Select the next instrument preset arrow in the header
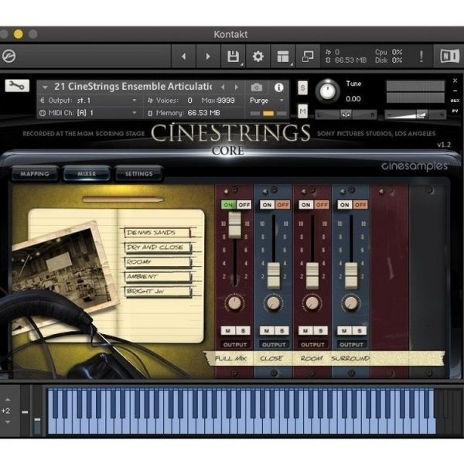464x464 pixels. click(x=236, y=87)
